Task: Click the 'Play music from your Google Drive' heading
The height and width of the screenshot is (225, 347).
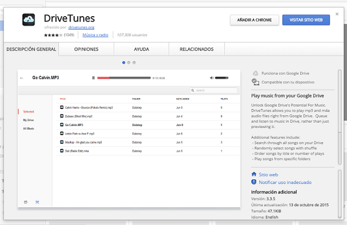Action: (x=287, y=96)
